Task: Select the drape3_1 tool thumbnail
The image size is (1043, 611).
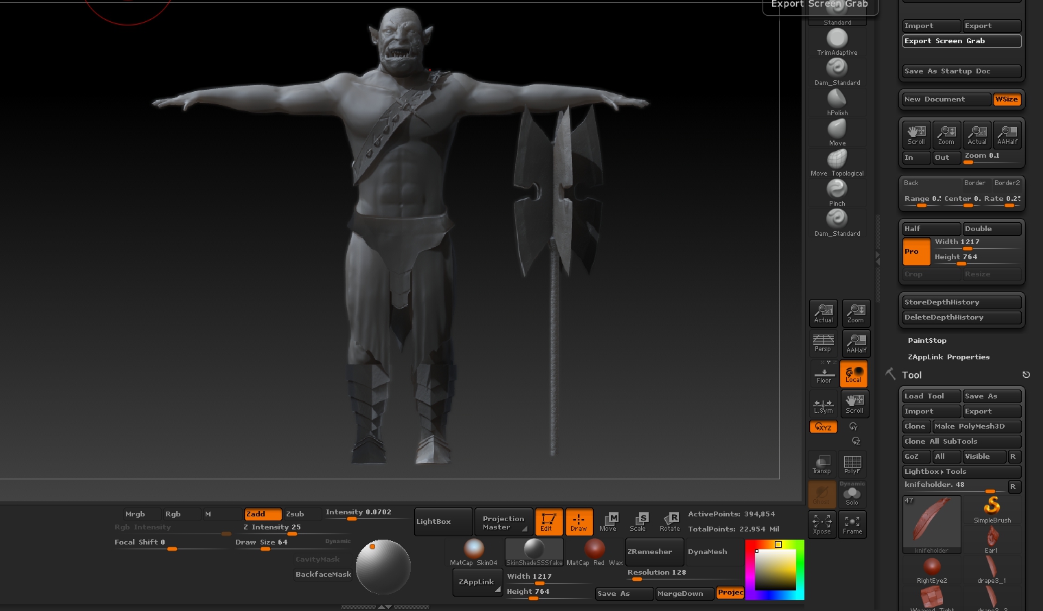Action: [x=992, y=571]
